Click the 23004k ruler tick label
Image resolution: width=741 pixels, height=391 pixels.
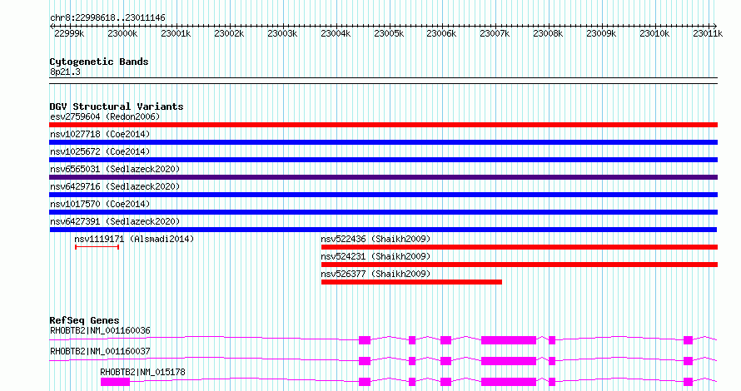coord(336,33)
